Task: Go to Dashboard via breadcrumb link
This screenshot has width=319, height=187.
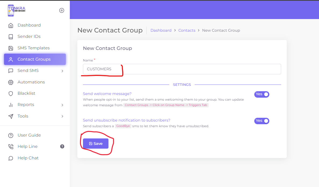Action: [161, 30]
